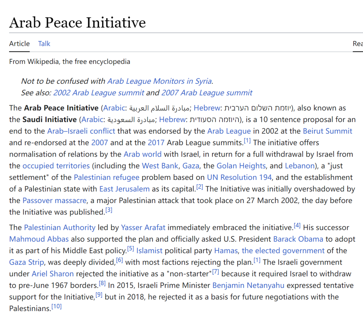Image resolution: width=363 pixels, height=316 pixels.
Task: Open the West Bank link
Action: coord(160,166)
